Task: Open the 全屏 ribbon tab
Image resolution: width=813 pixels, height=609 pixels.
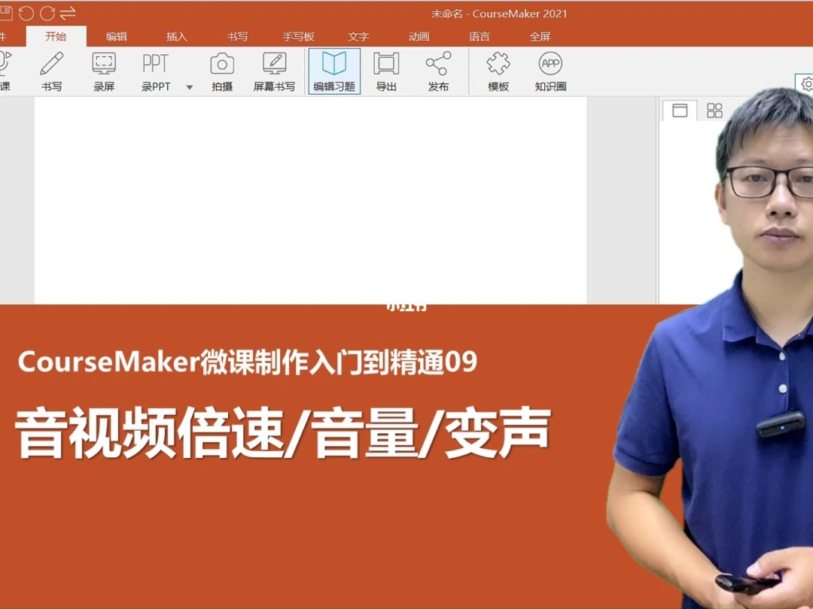Action: (540, 36)
